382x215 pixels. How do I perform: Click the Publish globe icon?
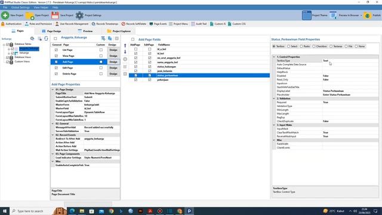click(x=367, y=16)
